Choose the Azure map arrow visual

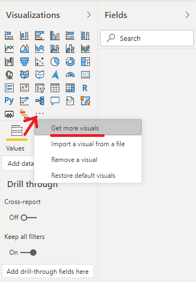55,75
